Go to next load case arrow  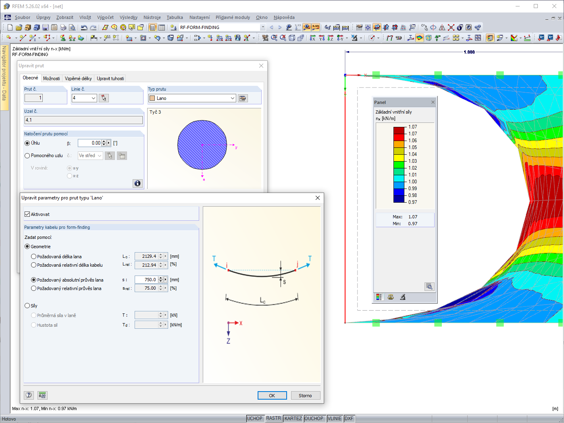(280, 27)
